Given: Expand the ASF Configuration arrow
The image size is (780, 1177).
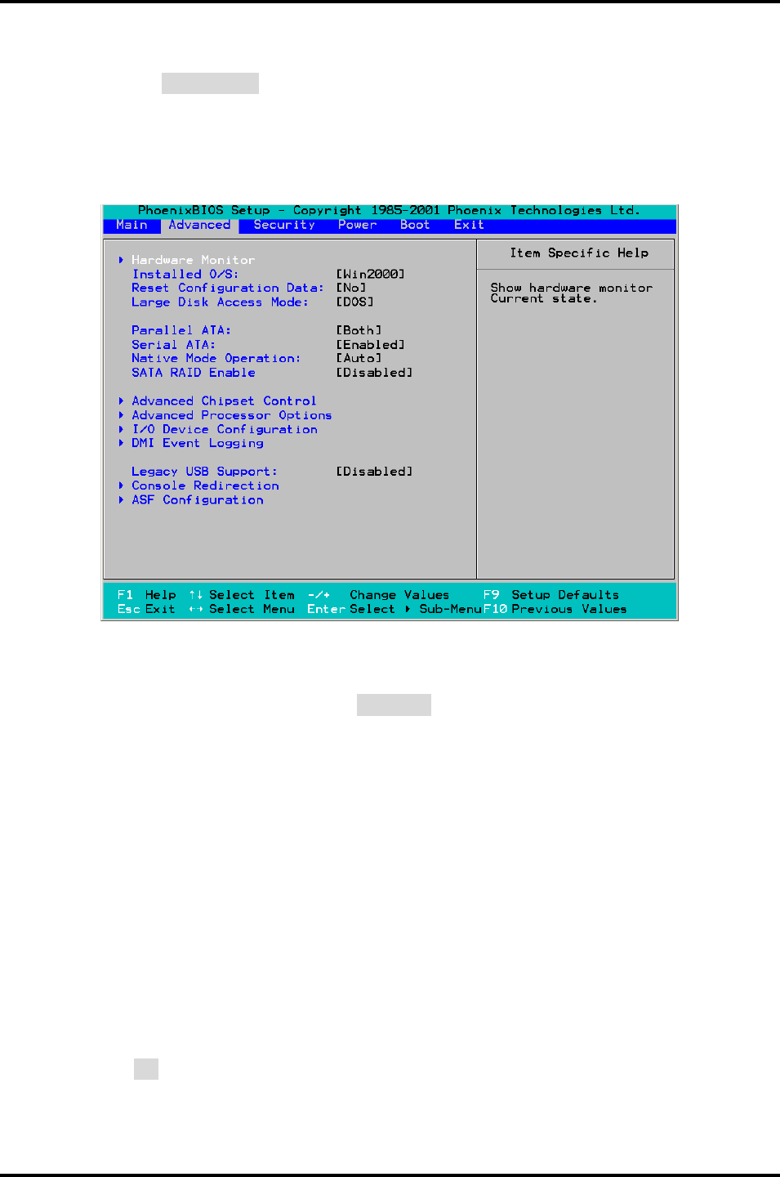Looking at the screenshot, I should 121,499.
